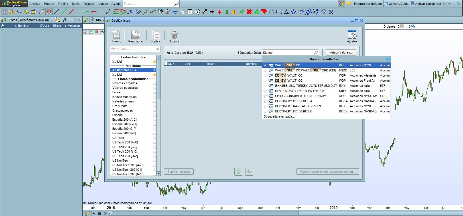The height and width of the screenshot is (216, 463).
Task: Select the triangle drawing tool
Action: [286, 12]
